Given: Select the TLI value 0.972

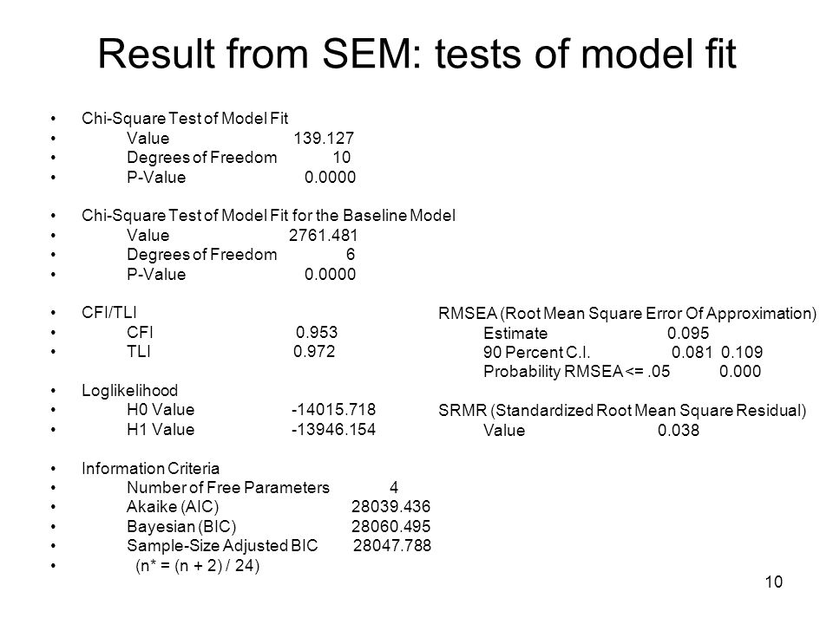Looking at the screenshot, I should [314, 351].
